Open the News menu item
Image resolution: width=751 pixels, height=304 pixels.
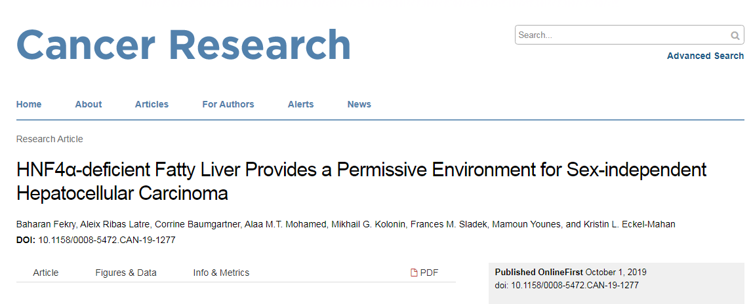tap(359, 104)
